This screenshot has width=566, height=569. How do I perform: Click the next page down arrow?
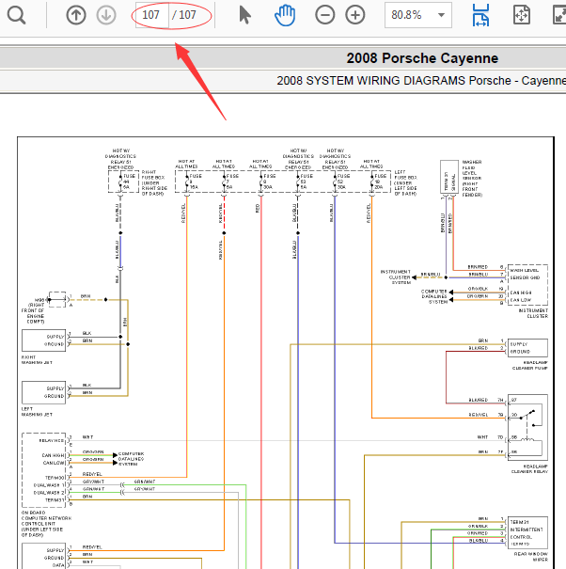(x=106, y=15)
